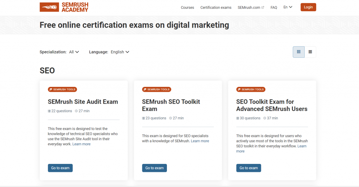Image resolution: width=359 pixels, height=187 pixels.
Task: Click the SEMrush SEO Toolkit Exam title
Action: (171, 105)
